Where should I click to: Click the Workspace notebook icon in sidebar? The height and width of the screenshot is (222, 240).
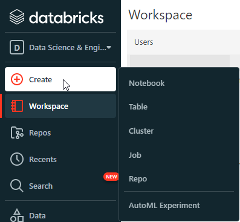(x=17, y=106)
